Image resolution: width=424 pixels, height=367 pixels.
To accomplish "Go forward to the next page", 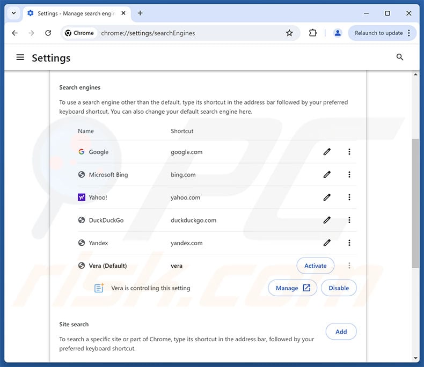I will tap(31, 33).
